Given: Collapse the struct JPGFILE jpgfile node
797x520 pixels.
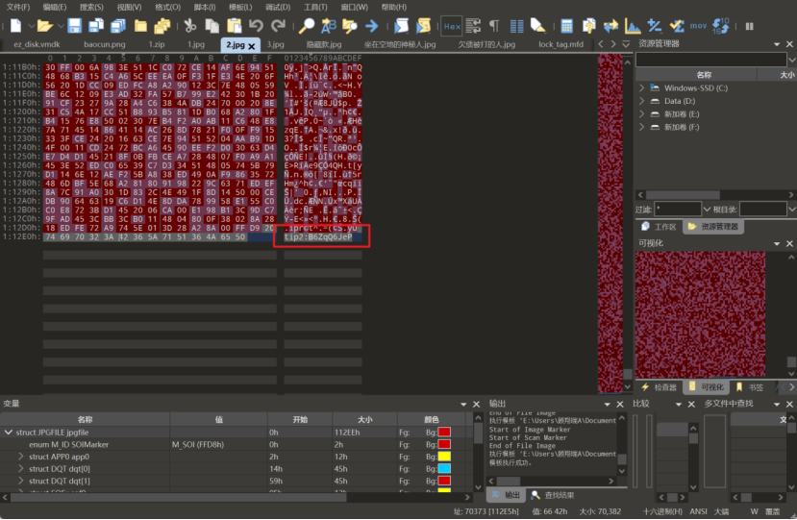Looking at the screenshot, I should coord(9,433).
